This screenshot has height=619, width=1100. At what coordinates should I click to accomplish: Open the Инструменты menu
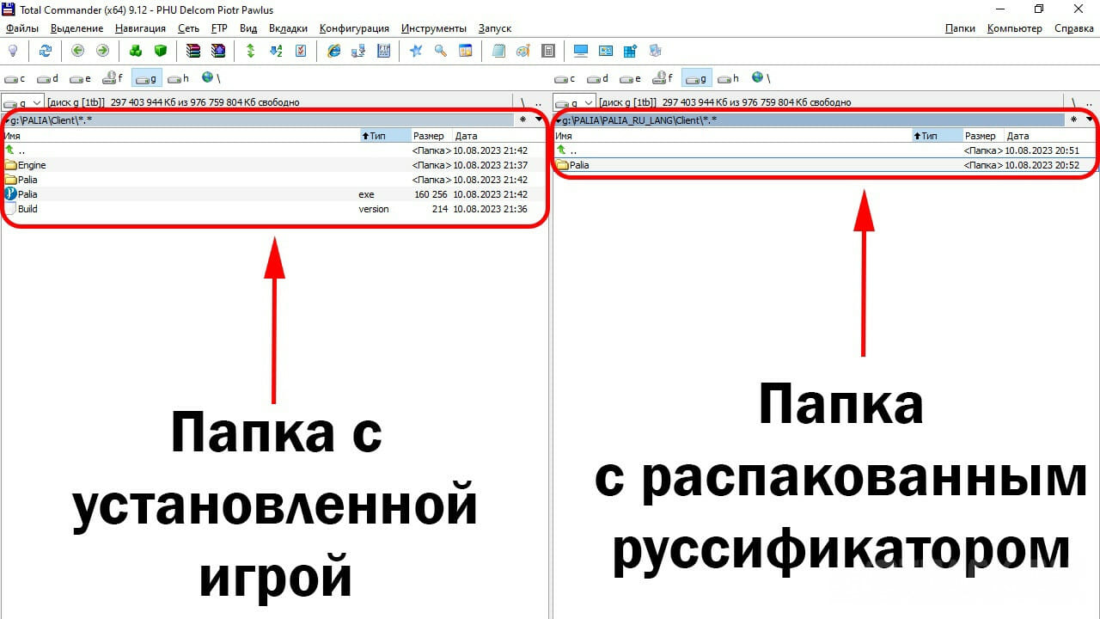434,28
